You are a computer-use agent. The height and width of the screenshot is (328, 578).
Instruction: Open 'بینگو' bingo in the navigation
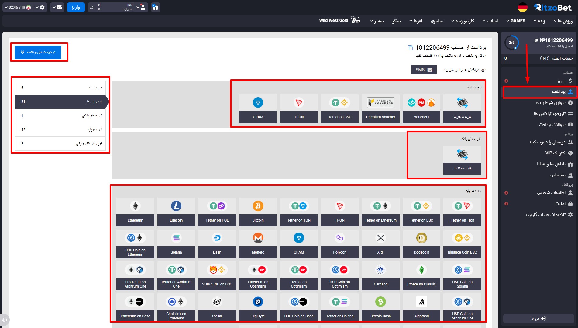click(397, 21)
